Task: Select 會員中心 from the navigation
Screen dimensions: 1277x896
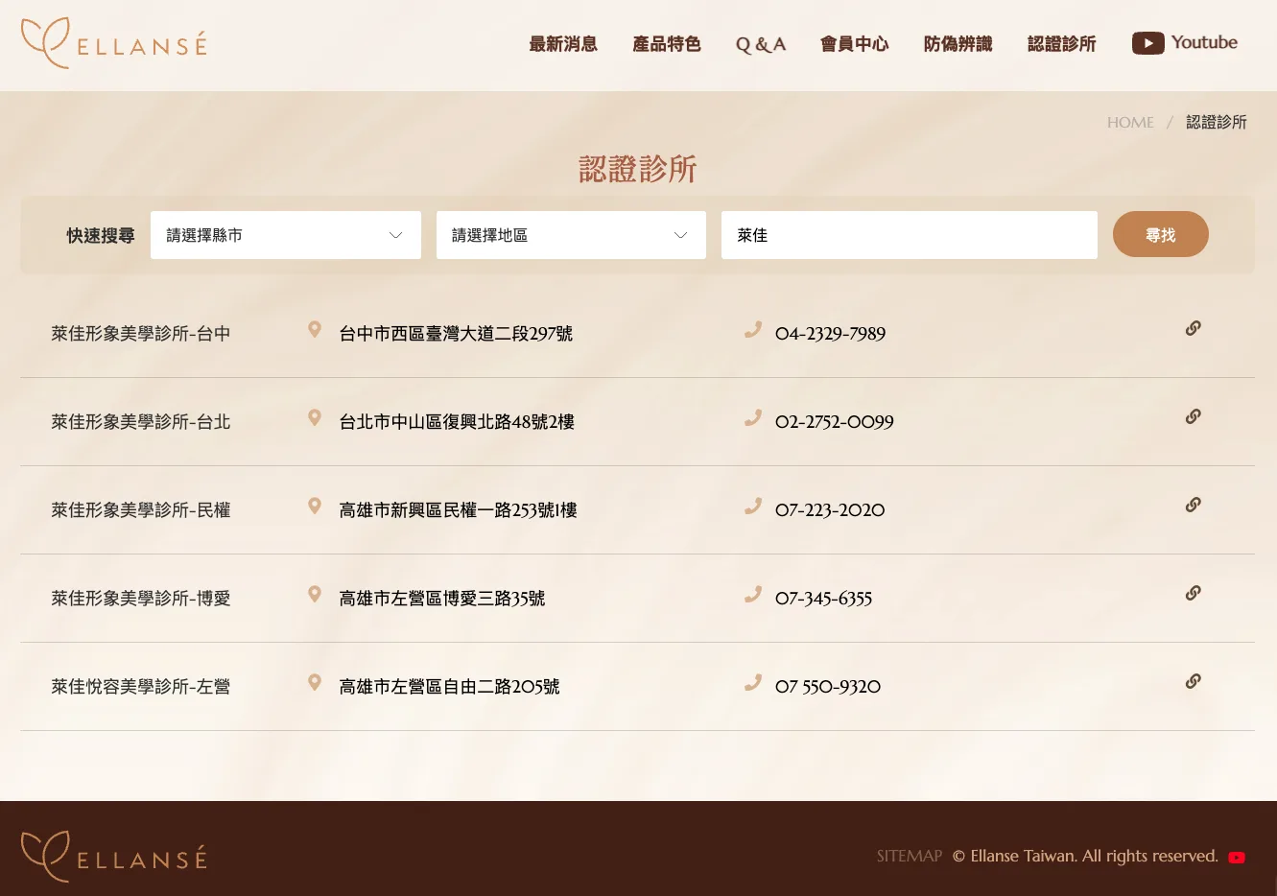Action: coord(854,43)
